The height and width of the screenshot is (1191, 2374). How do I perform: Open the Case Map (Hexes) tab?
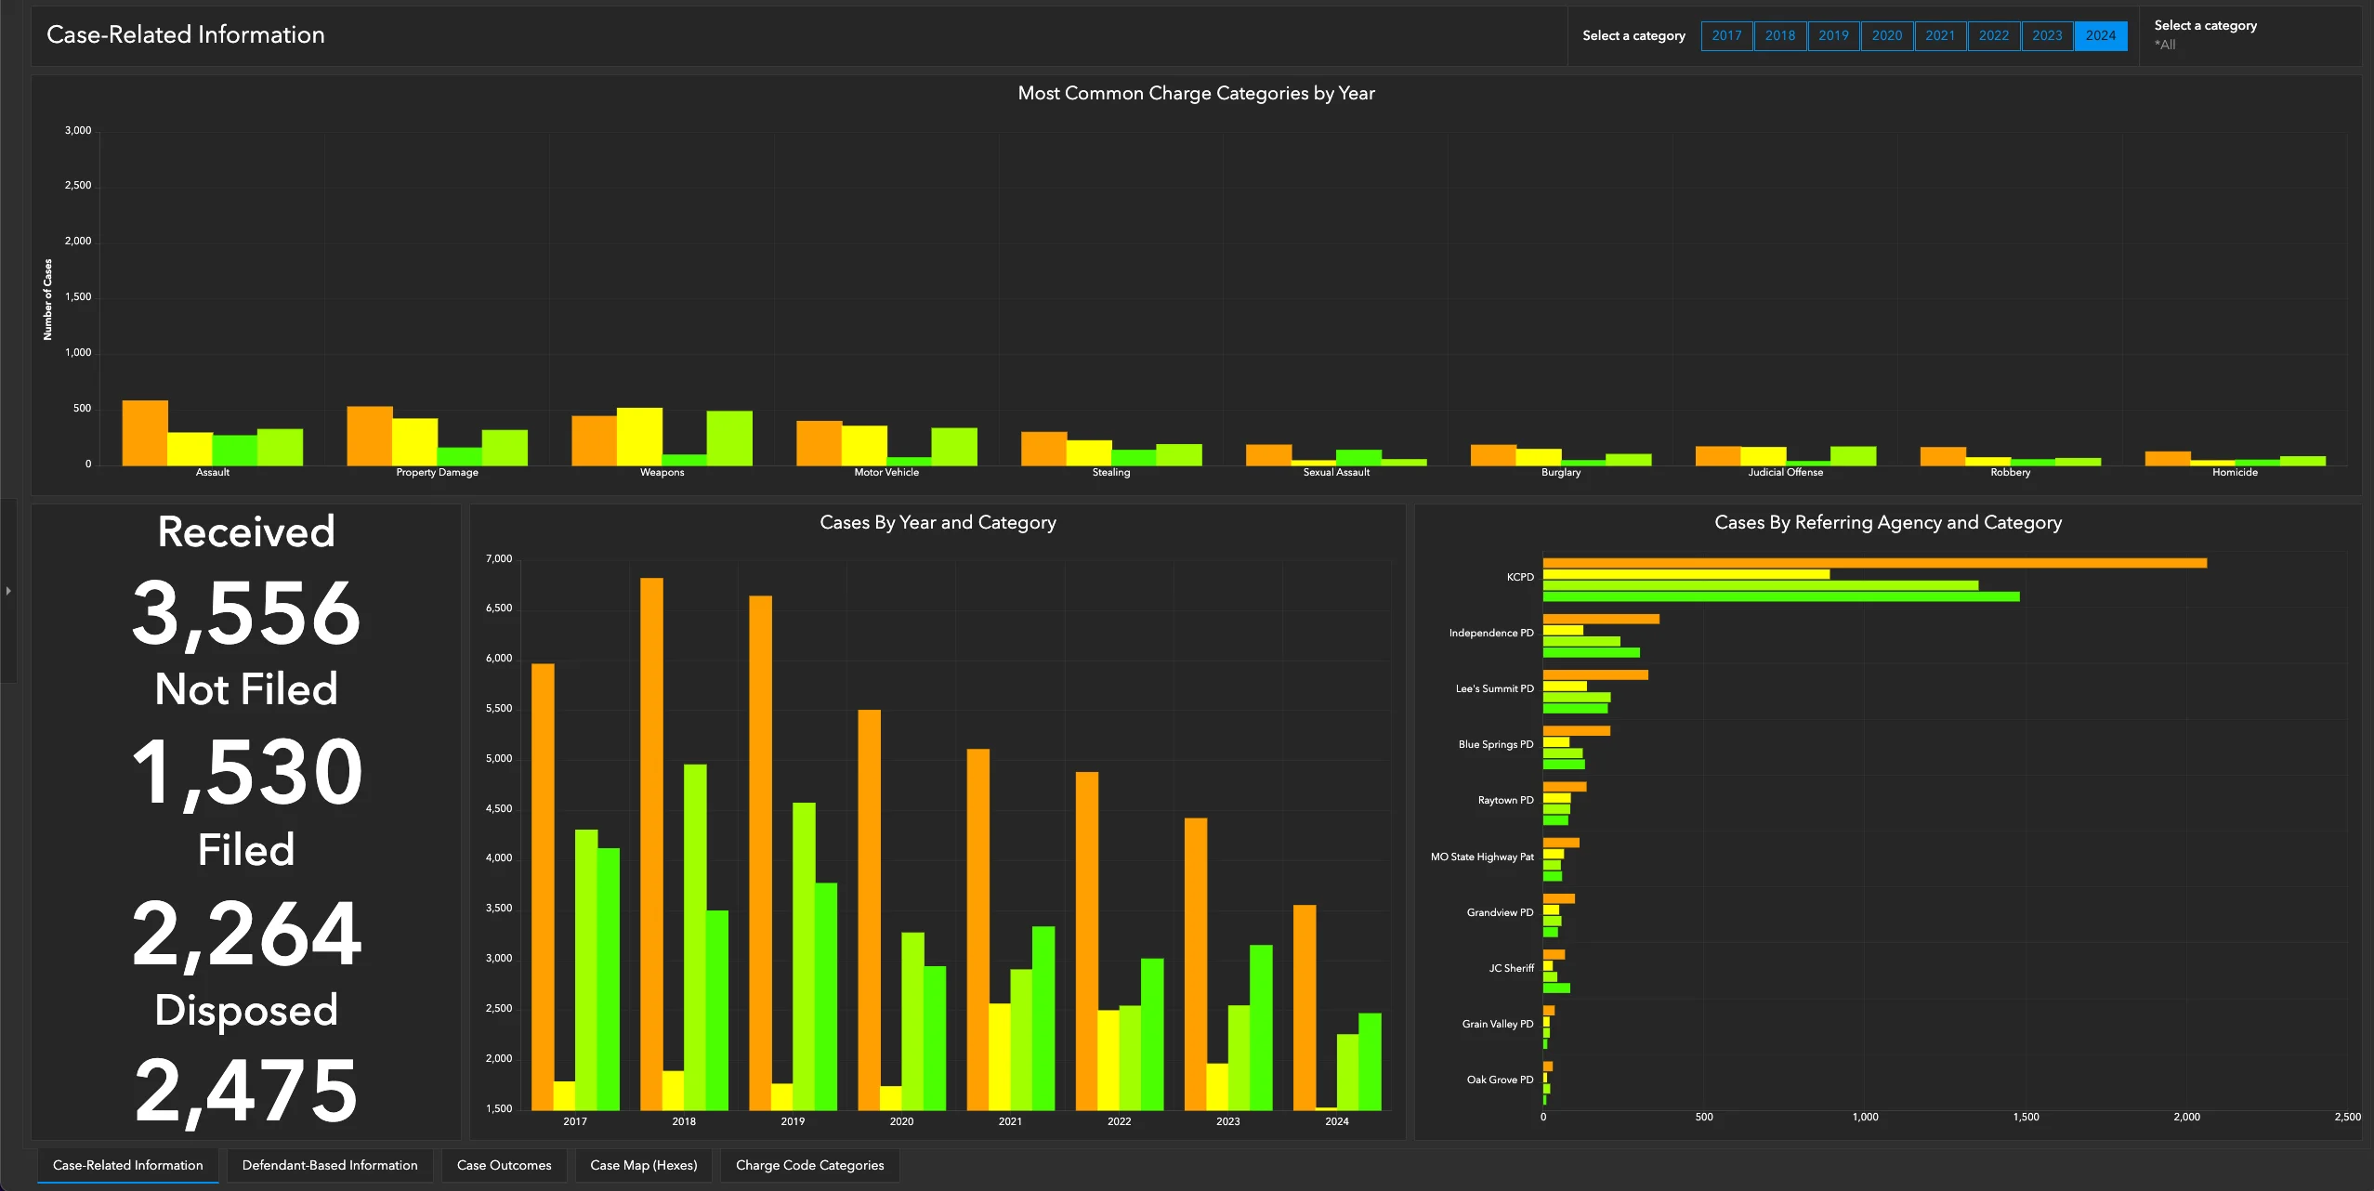[x=643, y=1165]
